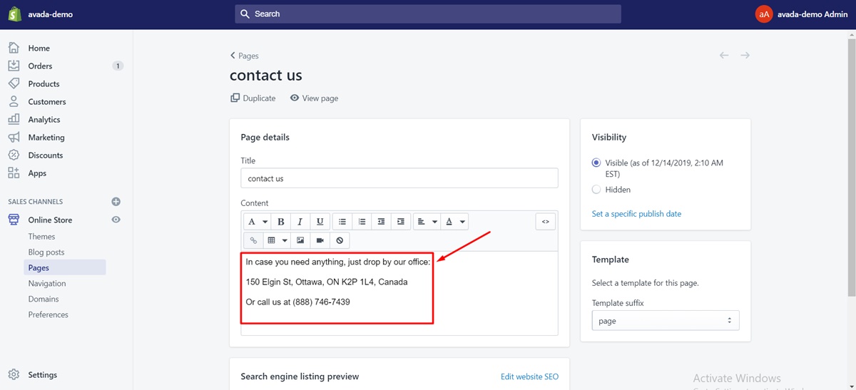Screen dimensions: 856x390
Task: Click the insert link icon
Action: click(x=253, y=240)
